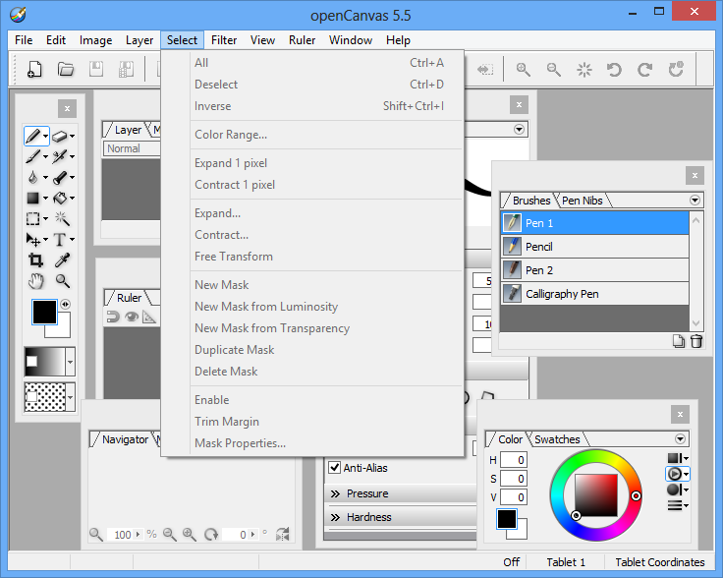
Task: Switch to color wheel display mode
Action: tap(675, 474)
